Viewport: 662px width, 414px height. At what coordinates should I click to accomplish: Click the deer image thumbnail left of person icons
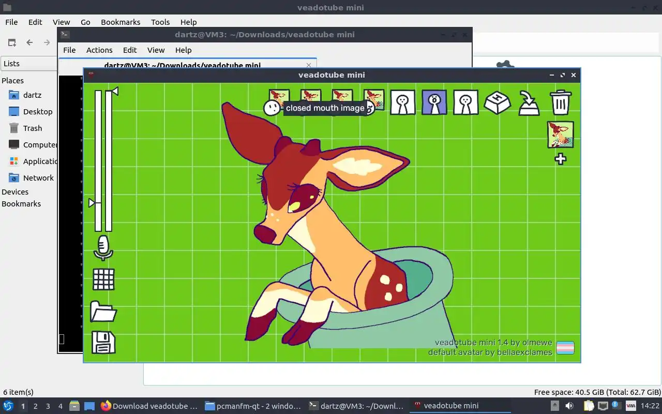(374, 99)
